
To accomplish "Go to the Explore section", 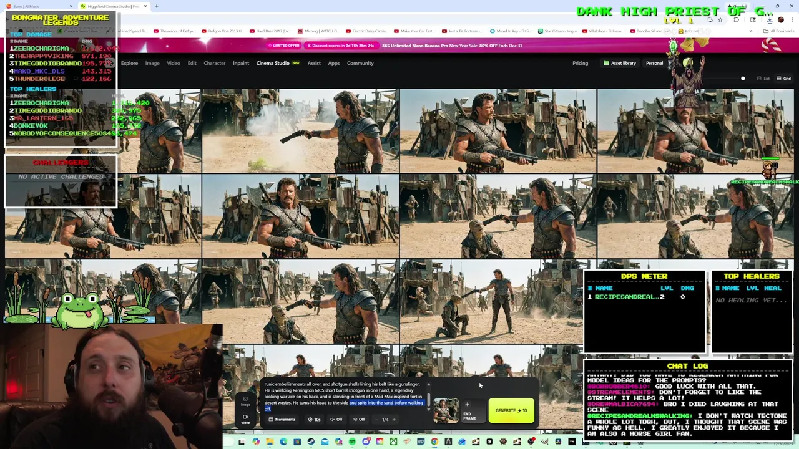I will (129, 63).
